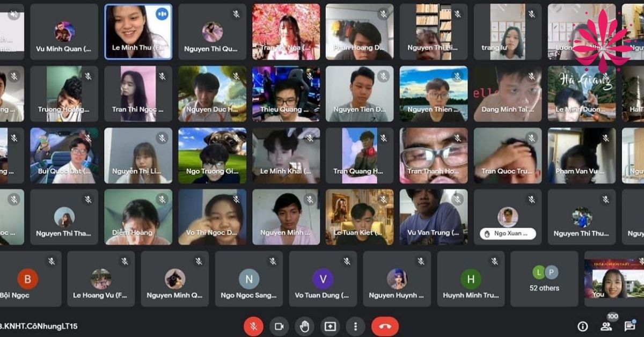Open the chat panel icon
644x337 pixels.
pyautogui.click(x=630, y=326)
